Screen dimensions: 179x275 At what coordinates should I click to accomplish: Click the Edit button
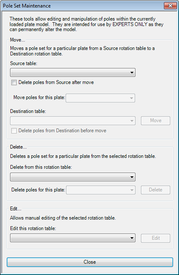pyautogui.click(x=156, y=238)
